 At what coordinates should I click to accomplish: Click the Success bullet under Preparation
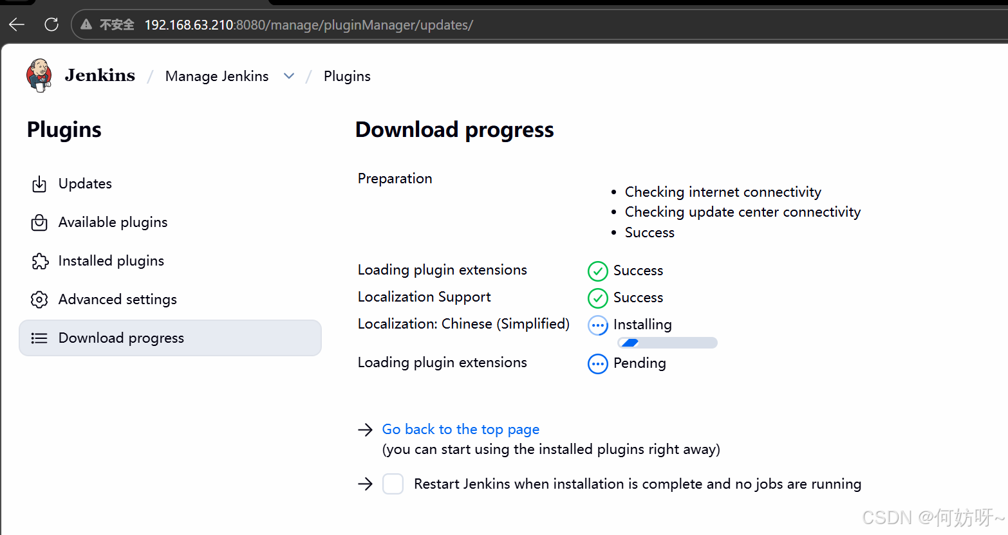(x=649, y=233)
